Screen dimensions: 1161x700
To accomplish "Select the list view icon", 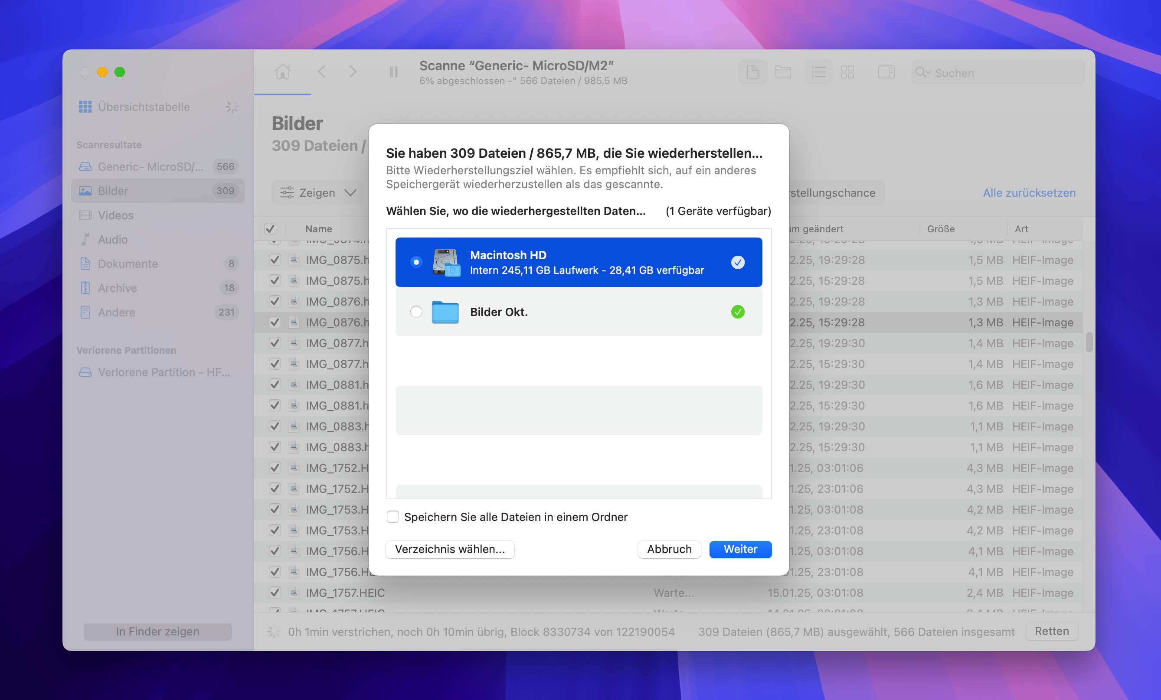I will pos(818,72).
